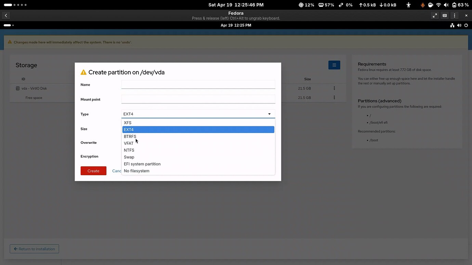472x265 pixels.
Task: Click the accessibility icon in the top bar
Action: [408, 5]
